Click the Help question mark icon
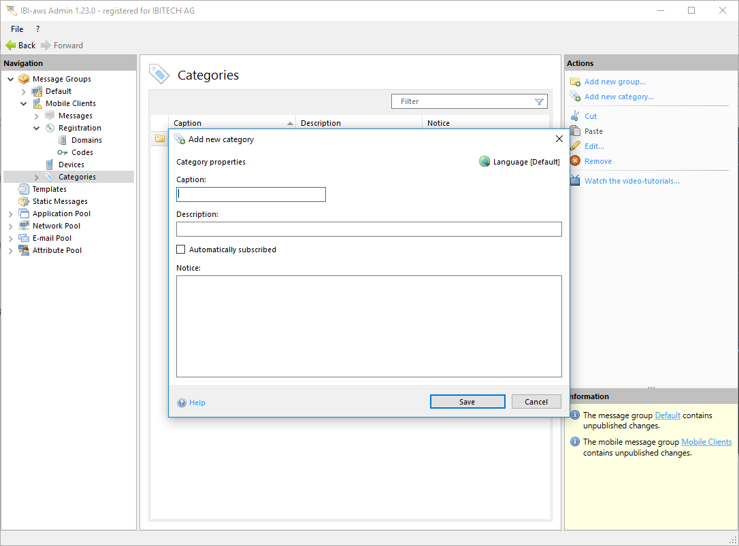739x546 pixels. [x=182, y=403]
